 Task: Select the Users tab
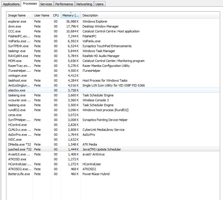pos(99,4)
